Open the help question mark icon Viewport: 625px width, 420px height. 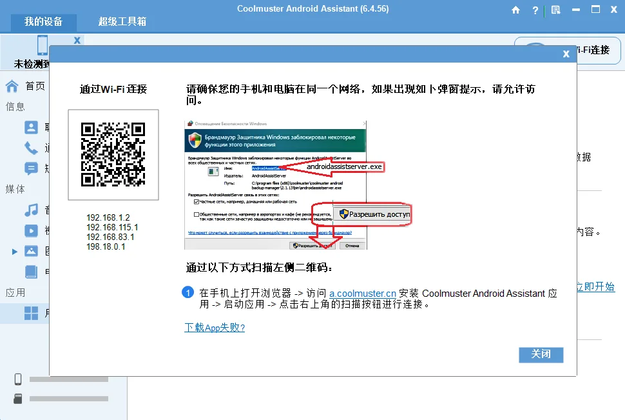(535, 10)
